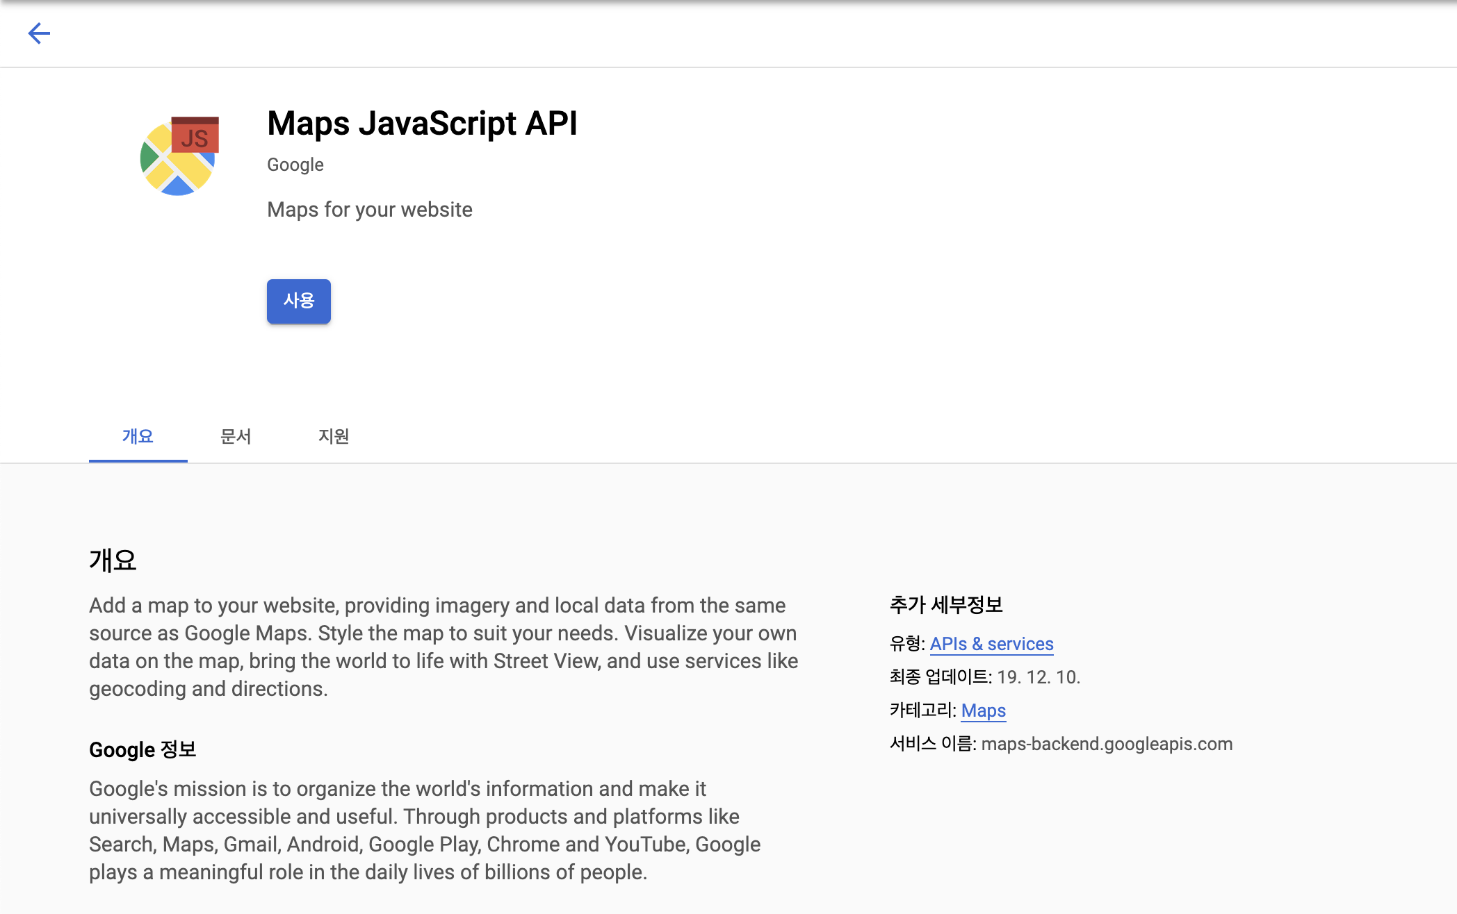Click the Maps JavaScript API title
This screenshot has width=1457, height=914.
422,124
